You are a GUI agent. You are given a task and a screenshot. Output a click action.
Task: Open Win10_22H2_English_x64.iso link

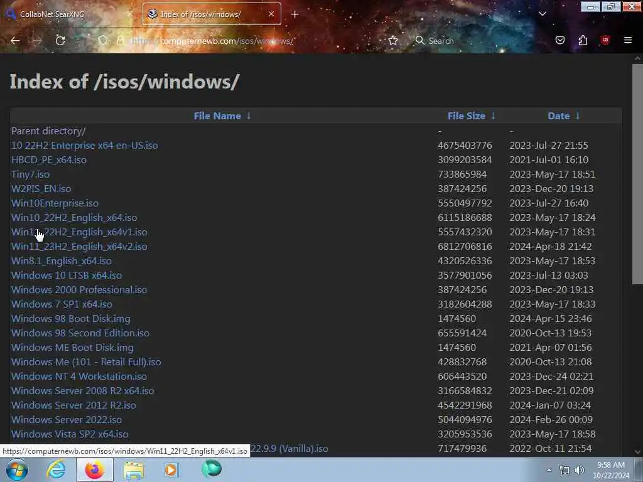tap(74, 218)
